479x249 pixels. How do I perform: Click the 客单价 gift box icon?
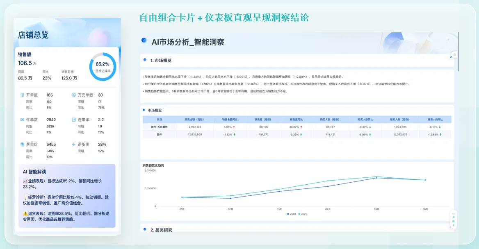click(22, 145)
